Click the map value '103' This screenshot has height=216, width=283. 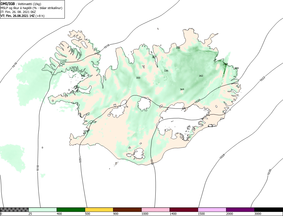[x=138, y=78]
